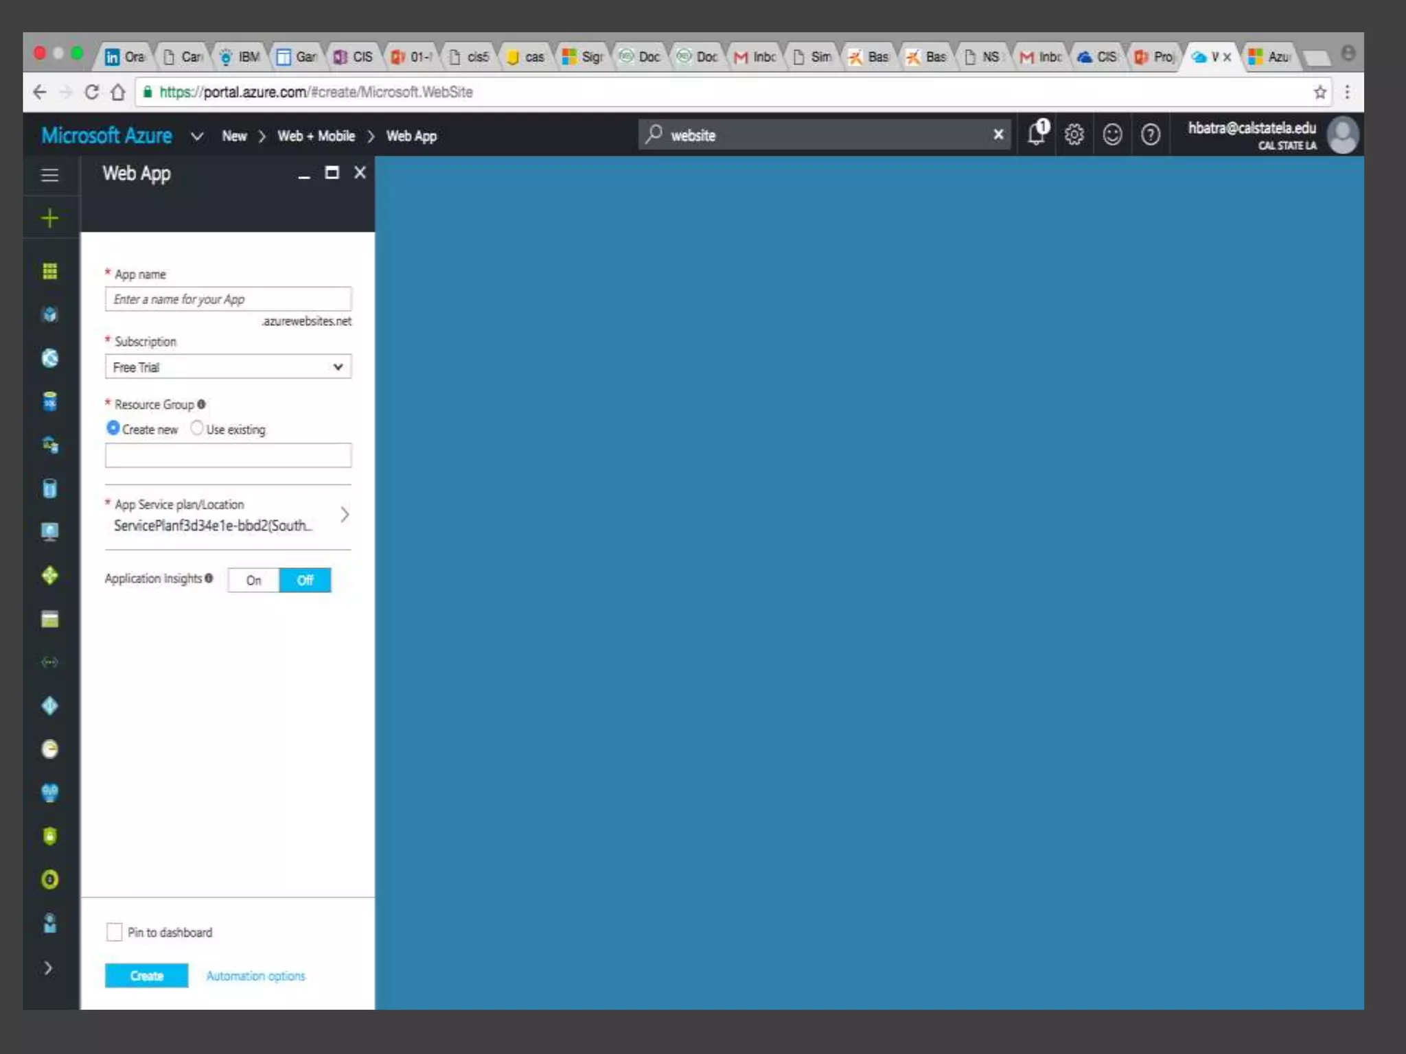Switch to the IBM browser tab
This screenshot has height=1054, width=1406.
tap(240, 56)
